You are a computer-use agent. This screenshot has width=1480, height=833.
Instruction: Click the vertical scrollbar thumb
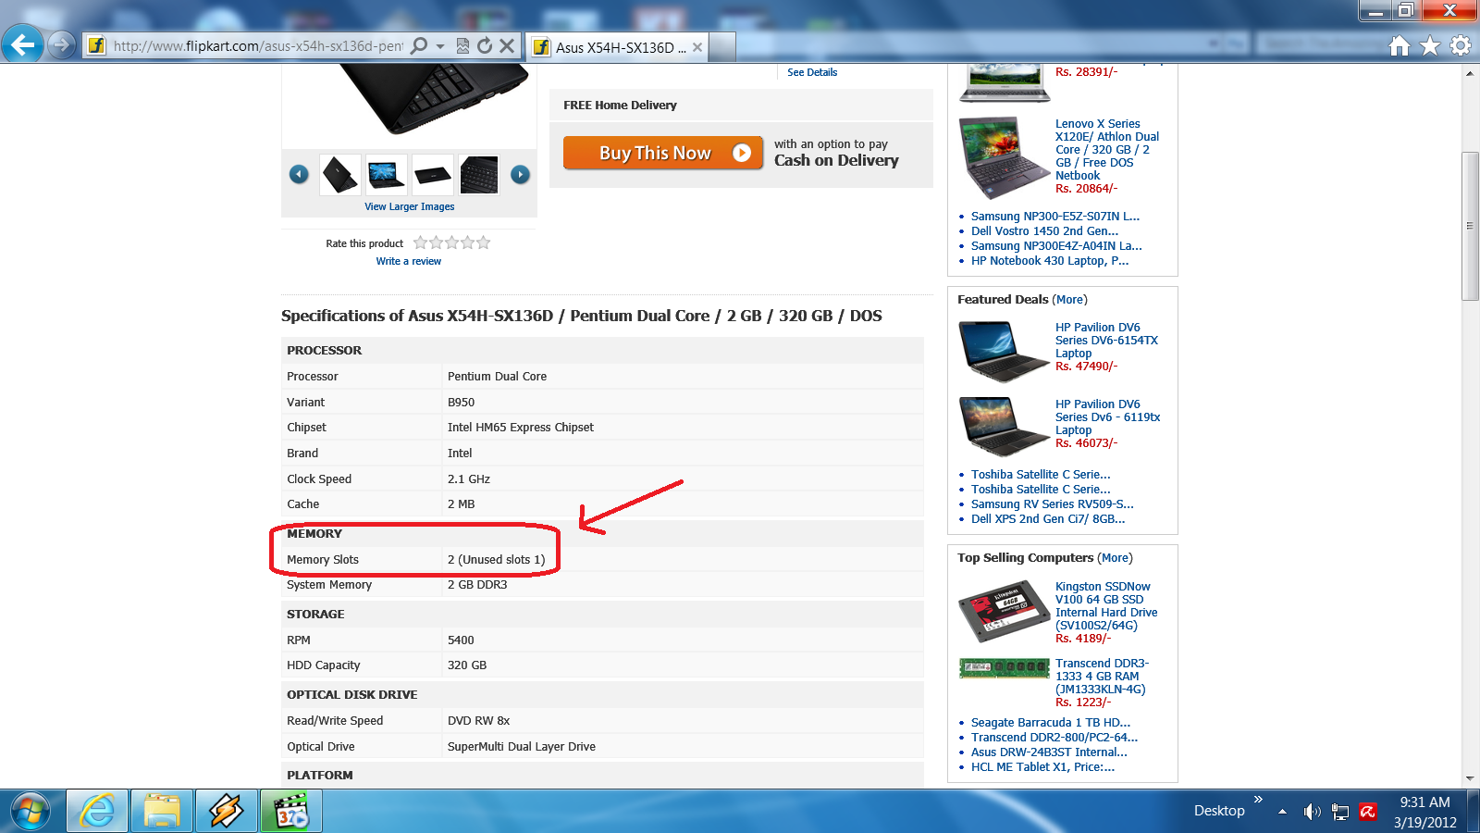coord(1470,226)
